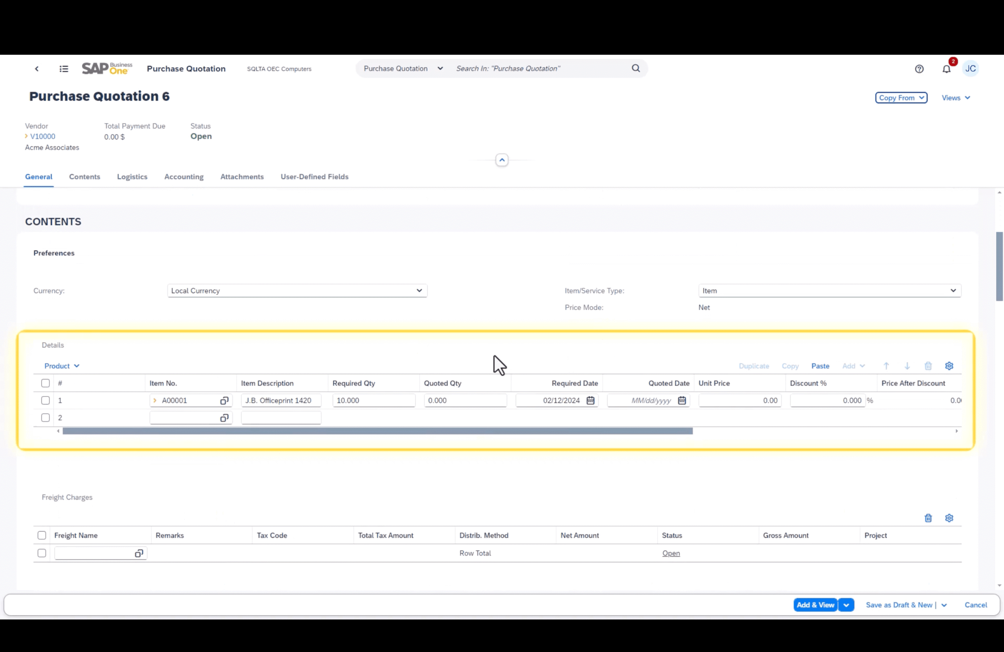Open the JC user profile avatar
1004x652 pixels.
point(970,68)
